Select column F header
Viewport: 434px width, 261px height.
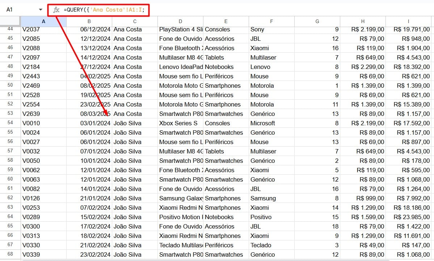271,21
